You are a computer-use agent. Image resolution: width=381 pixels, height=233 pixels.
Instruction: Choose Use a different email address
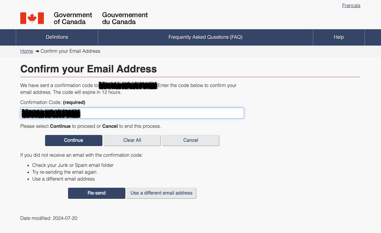[161, 193]
